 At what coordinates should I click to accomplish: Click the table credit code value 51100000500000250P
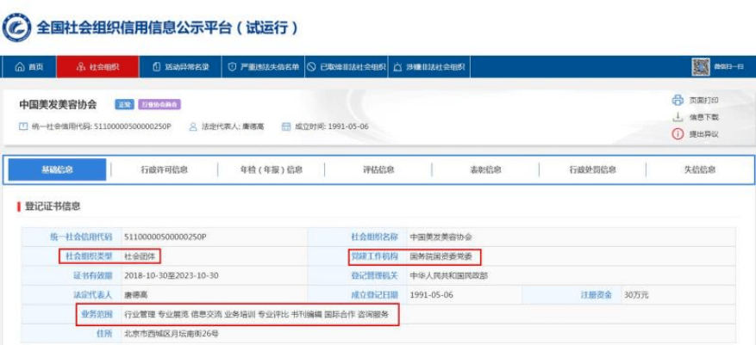point(166,237)
